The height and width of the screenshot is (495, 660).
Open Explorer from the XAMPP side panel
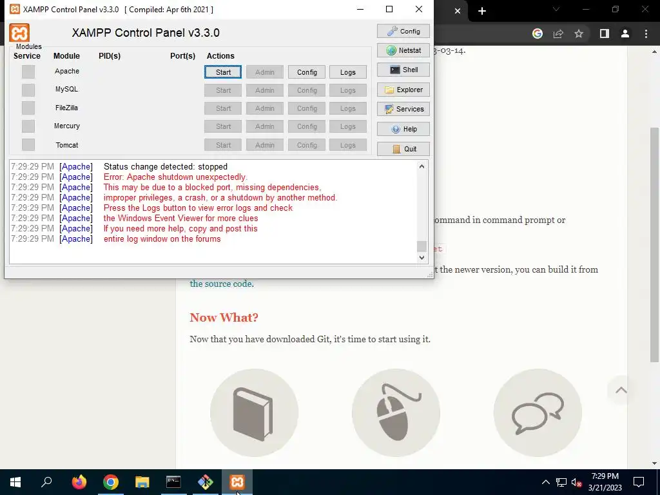tap(403, 90)
